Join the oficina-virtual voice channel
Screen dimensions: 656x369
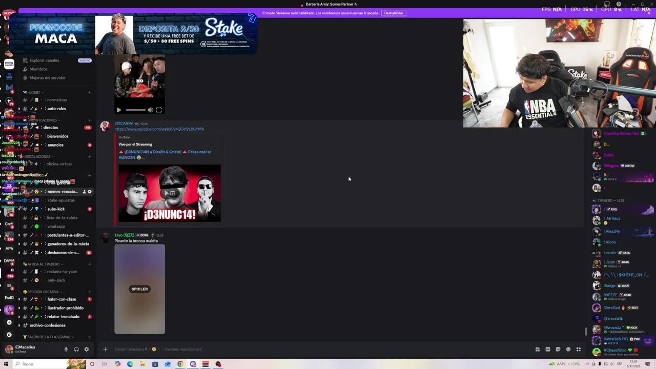pyautogui.click(x=58, y=164)
